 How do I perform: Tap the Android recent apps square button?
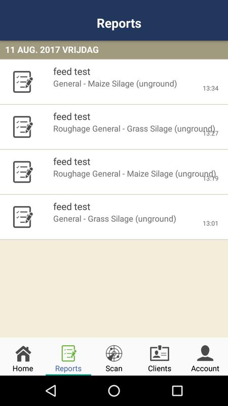coord(177,391)
